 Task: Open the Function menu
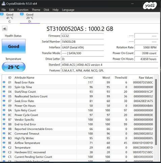tap(23, 10)
